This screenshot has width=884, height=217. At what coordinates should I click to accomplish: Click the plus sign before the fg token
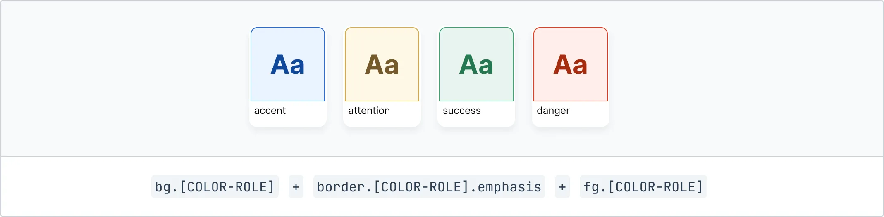[562, 187]
